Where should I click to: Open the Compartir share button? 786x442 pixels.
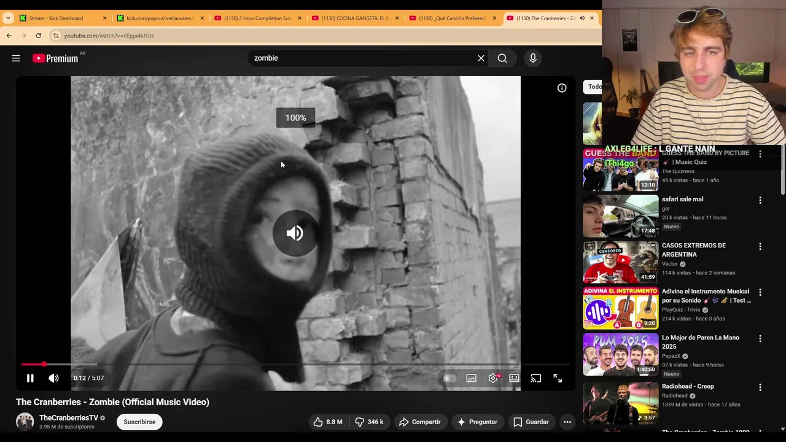420,422
